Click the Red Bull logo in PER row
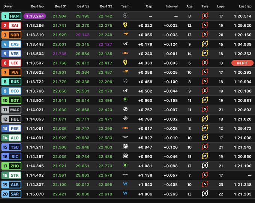 pyautogui.click(x=125, y=128)
